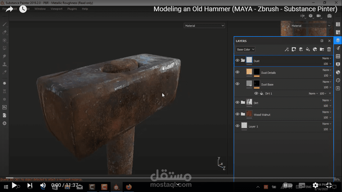Open opacity 100 dropdown of Dust Base
Viewport: 342px width, 192px height.
point(327,87)
